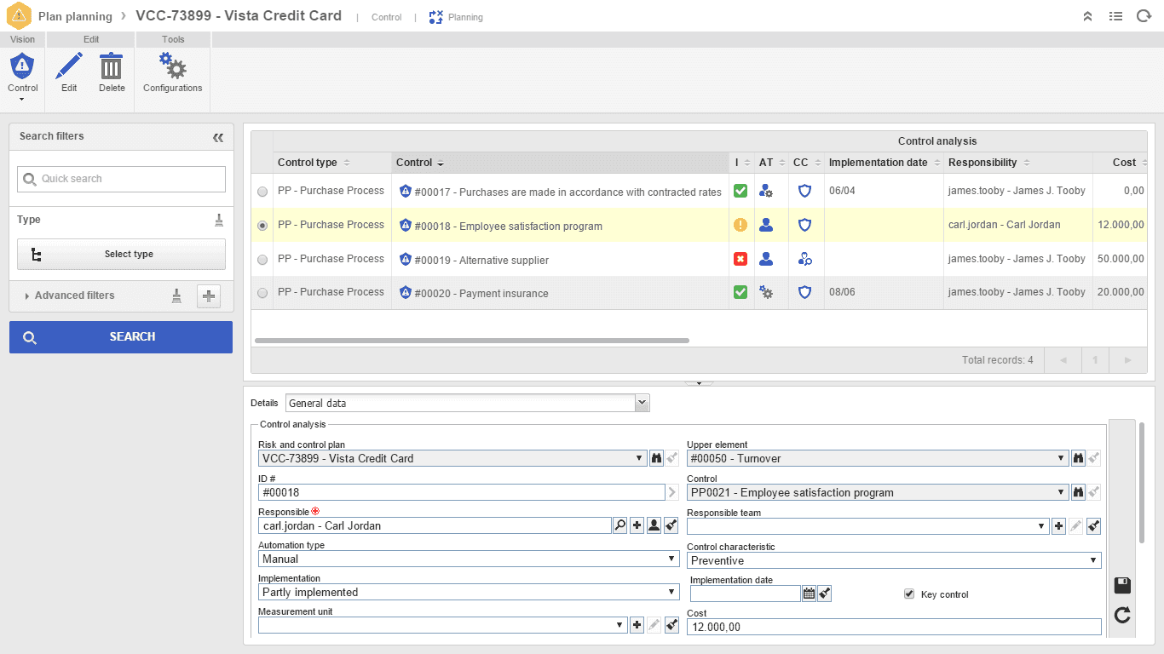The width and height of the screenshot is (1164, 654).
Task: Go to the next page of records
Action: point(1128,360)
